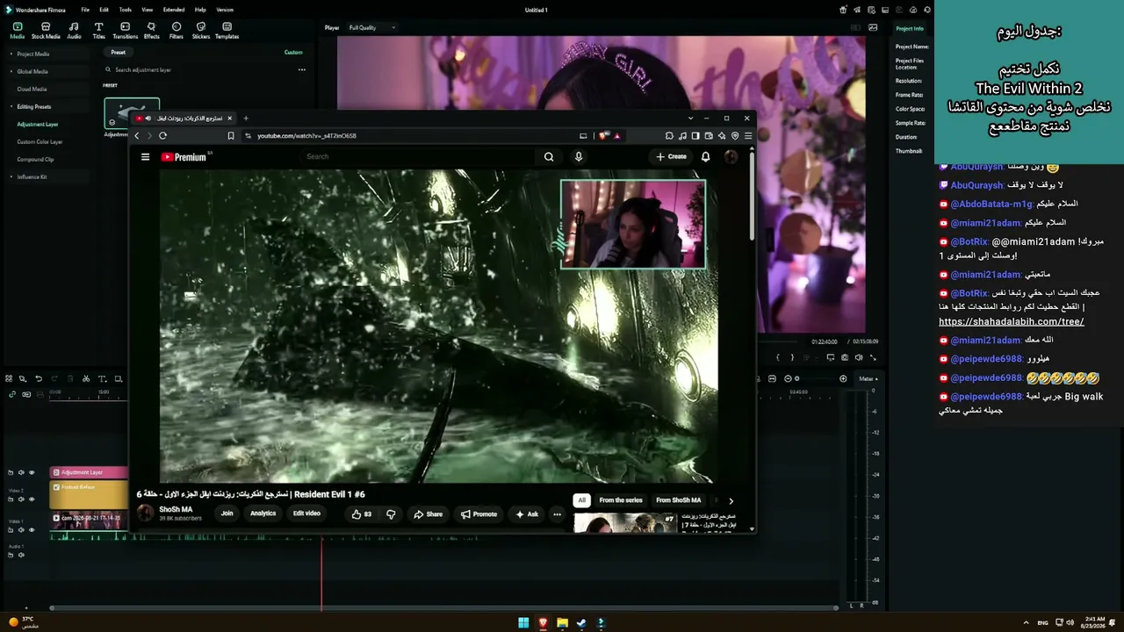Mute the Adjustment Layer track

pos(21,472)
